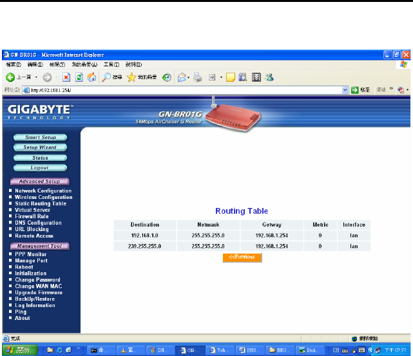Open Change Password link

point(37,279)
